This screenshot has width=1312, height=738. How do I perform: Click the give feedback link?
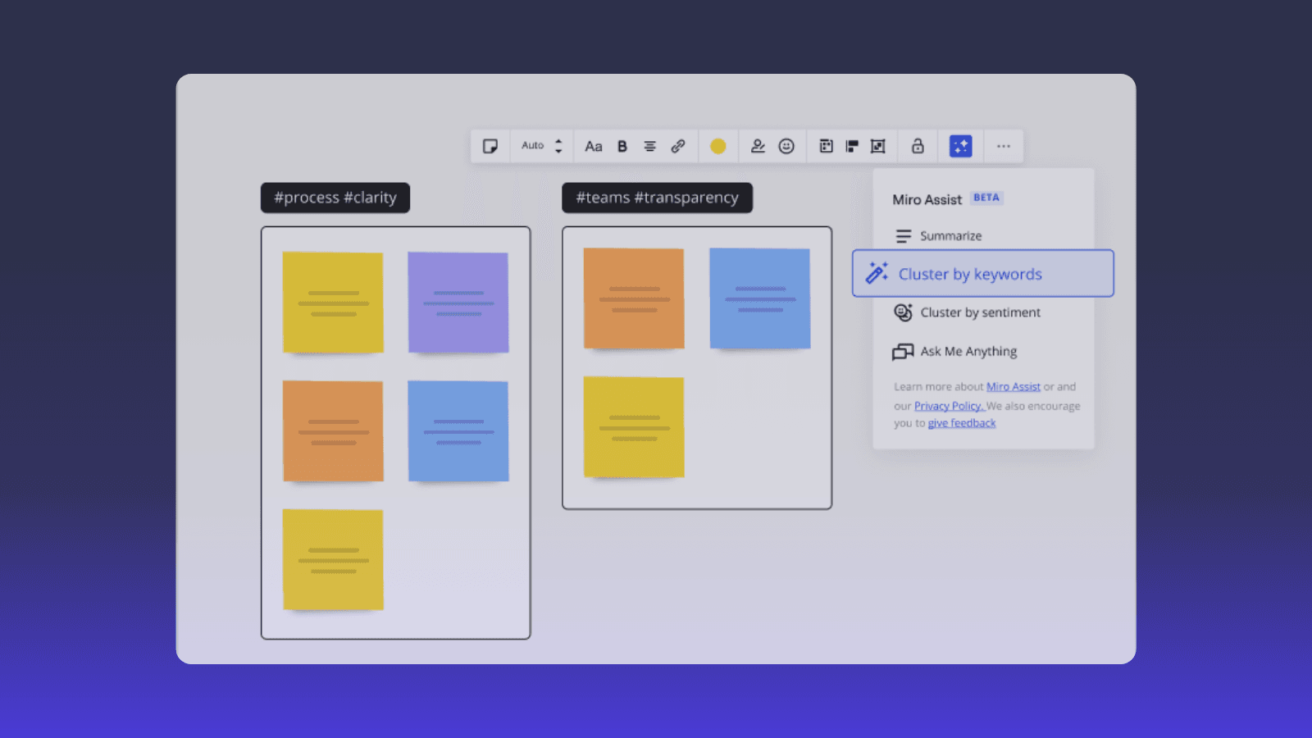pyautogui.click(x=961, y=422)
